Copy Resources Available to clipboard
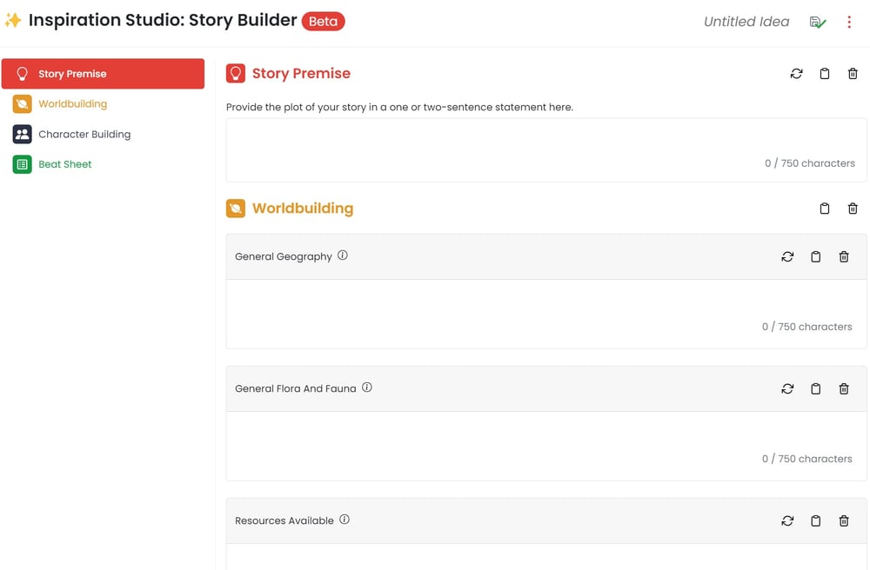 [x=816, y=520]
